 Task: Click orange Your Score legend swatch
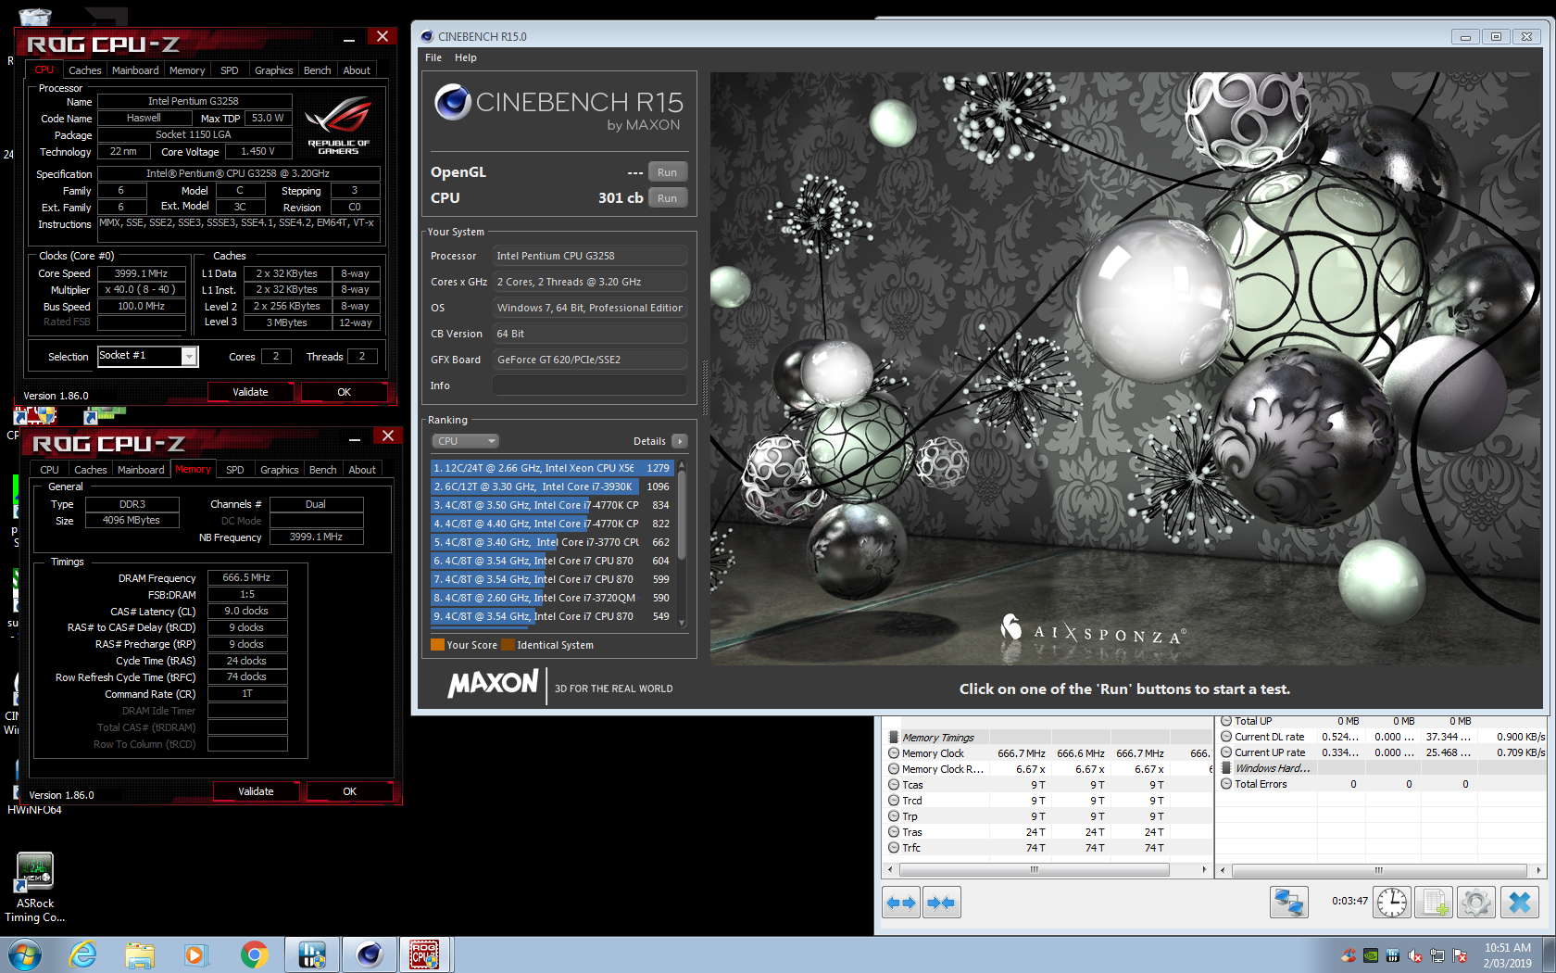[437, 645]
